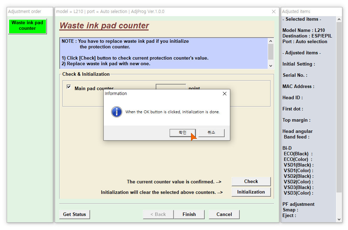Click 'Bi-D' entry
The width and height of the screenshot is (348, 230).
(287, 148)
